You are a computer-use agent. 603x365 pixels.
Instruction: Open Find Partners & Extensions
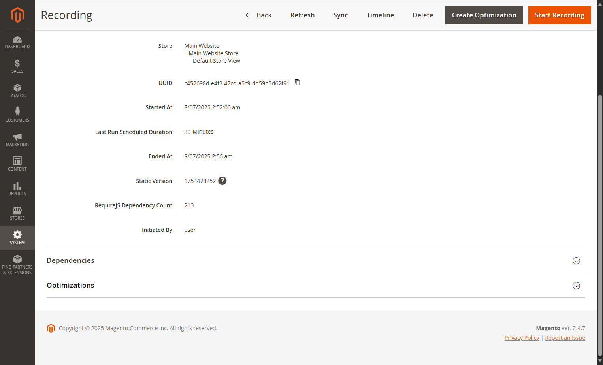click(x=17, y=265)
